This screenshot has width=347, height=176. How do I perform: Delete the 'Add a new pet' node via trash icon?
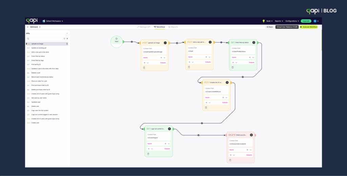click(x=189, y=67)
